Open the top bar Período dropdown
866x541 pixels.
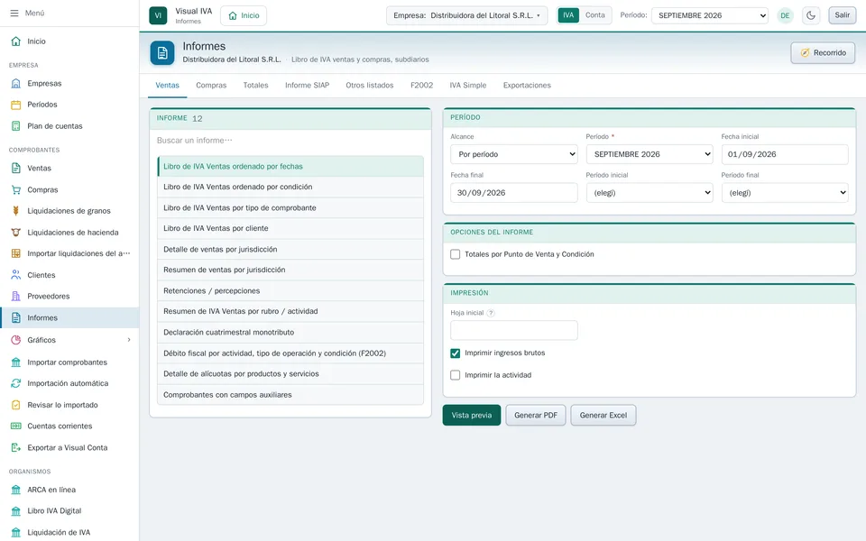click(710, 15)
